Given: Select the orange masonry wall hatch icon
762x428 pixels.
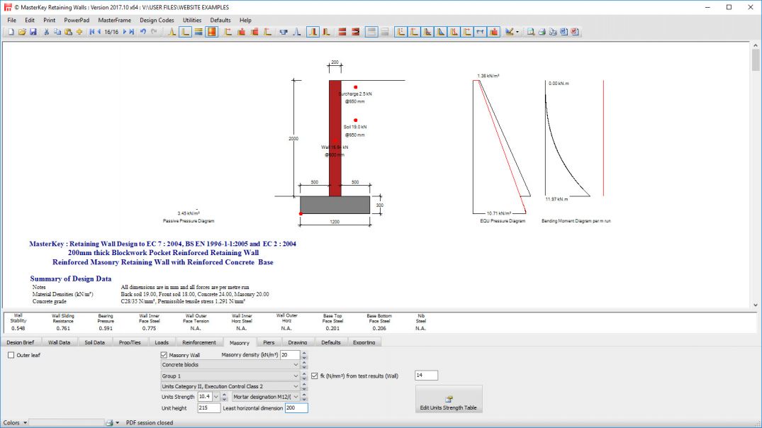Looking at the screenshot, I should (211, 32).
